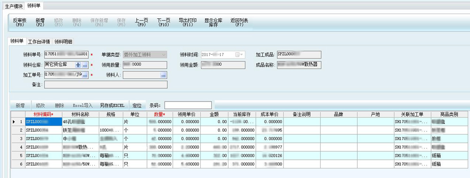The width and height of the screenshot is (470, 178).
Task: Click 新增 (F2) in the top toolbar
Action: 40,23
